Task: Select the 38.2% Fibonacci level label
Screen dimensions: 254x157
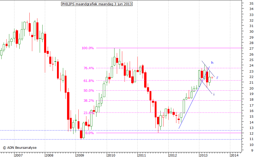Action: click(89, 101)
